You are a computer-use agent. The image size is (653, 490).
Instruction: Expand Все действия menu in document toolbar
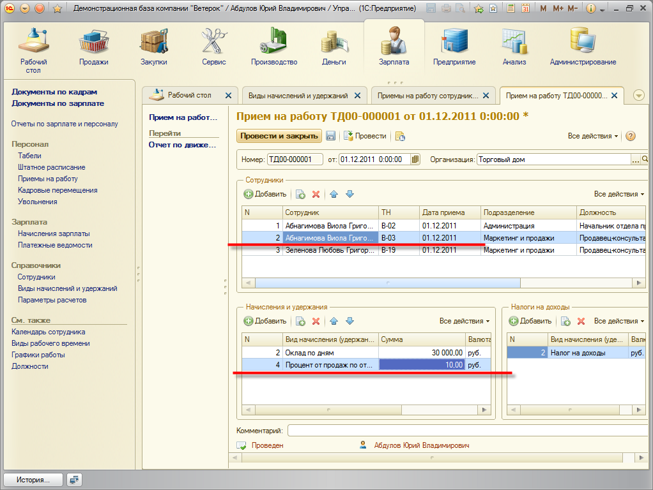pyautogui.click(x=593, y=136)
